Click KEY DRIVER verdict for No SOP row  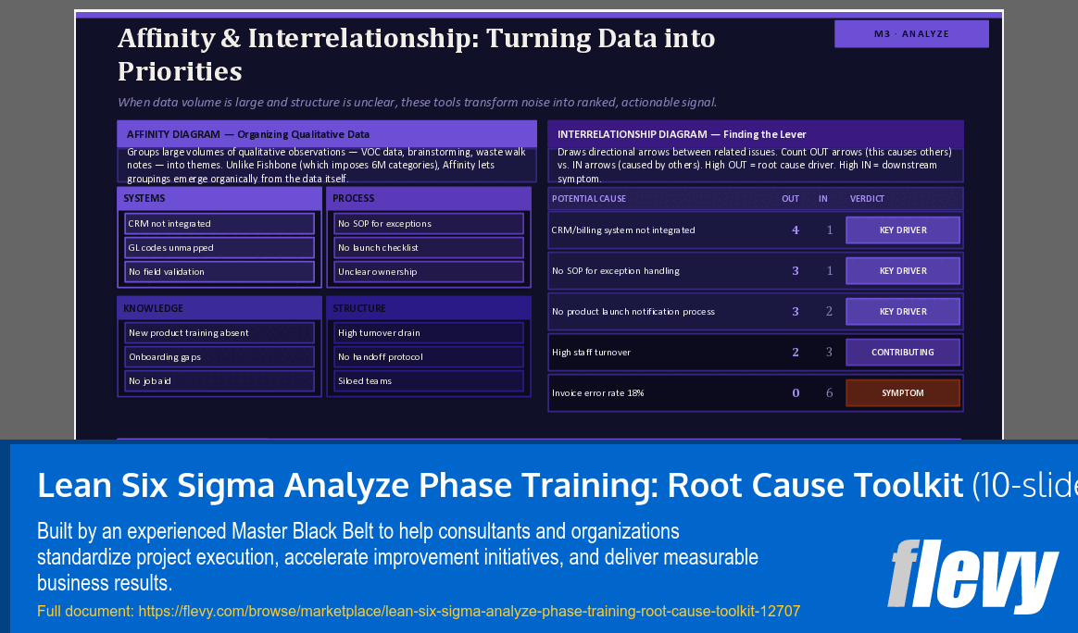click(x=903, y=271)
